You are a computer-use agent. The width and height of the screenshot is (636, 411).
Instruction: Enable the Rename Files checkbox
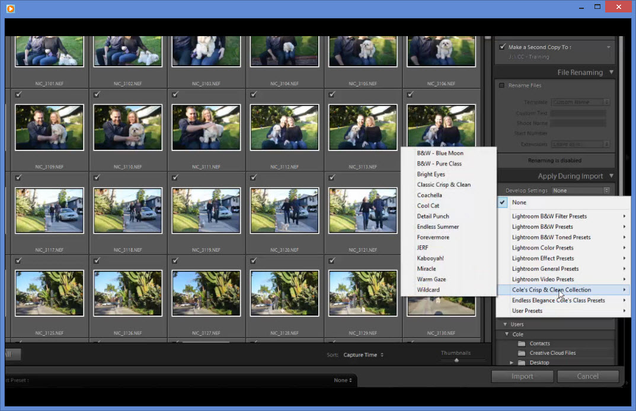[x=502, y=85]
